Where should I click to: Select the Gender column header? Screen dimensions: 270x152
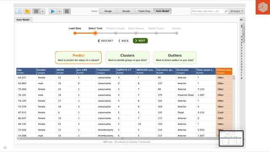point(46,71)
